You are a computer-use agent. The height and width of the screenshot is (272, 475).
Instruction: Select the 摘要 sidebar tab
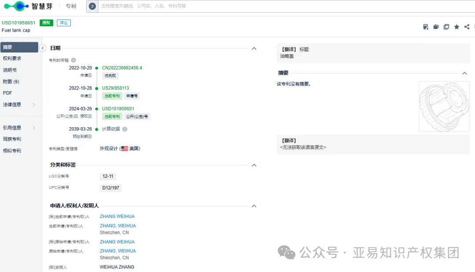coord(19,47)
